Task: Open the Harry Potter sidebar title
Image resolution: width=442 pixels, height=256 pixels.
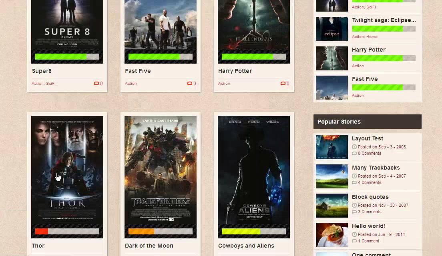Action: click(368, 50)
